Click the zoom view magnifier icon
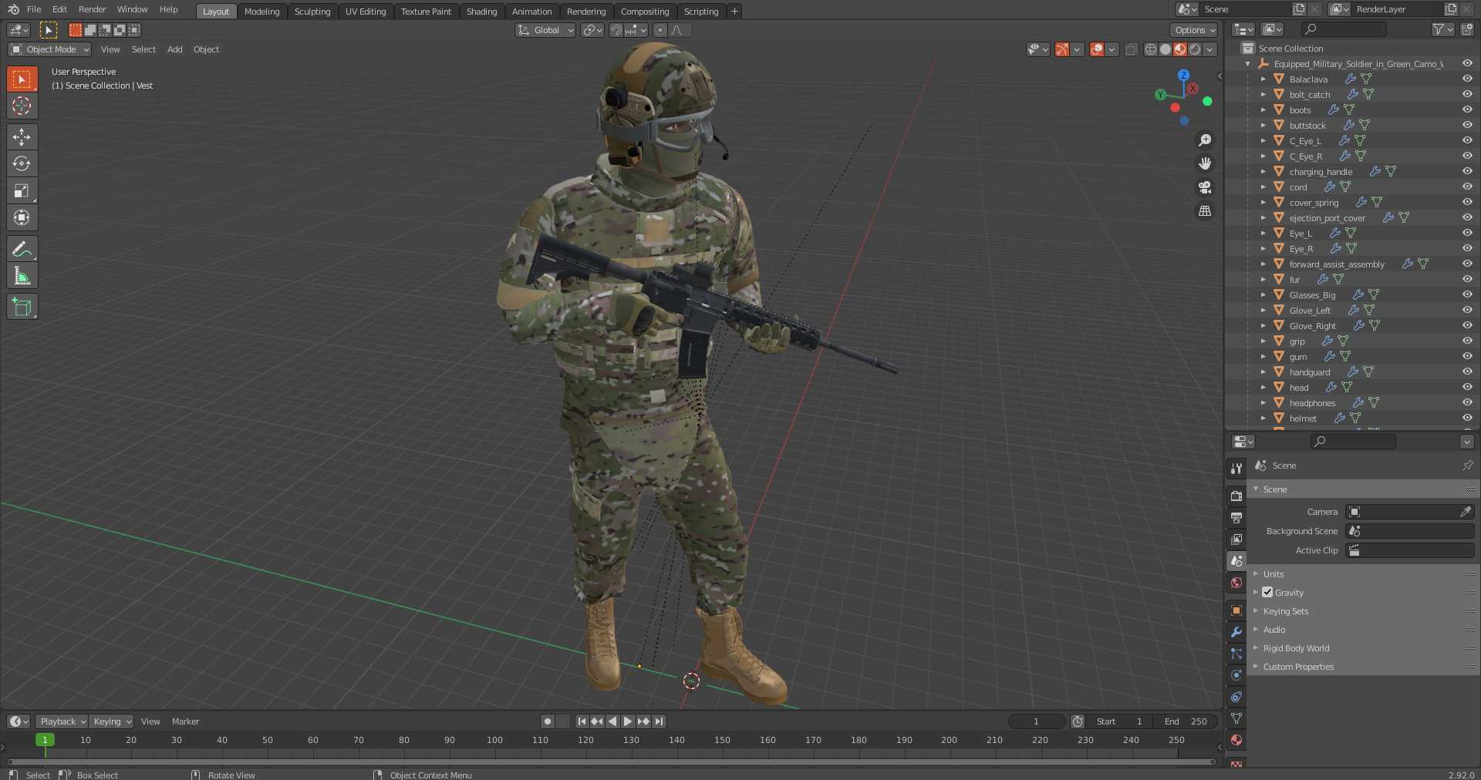 click(1204, 140)
